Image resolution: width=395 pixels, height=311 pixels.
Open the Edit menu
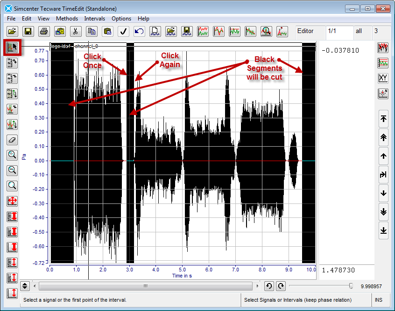click(27, 19)
